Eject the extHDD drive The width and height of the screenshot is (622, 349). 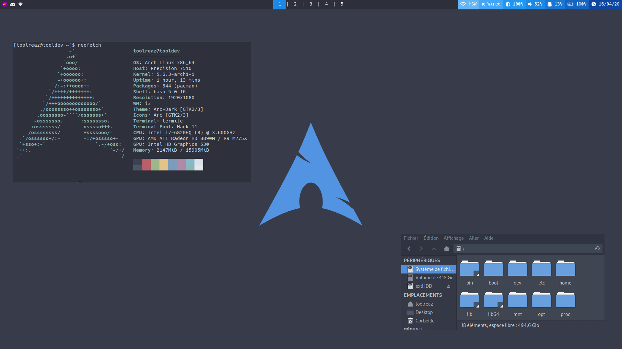click(x=449, y=286)
